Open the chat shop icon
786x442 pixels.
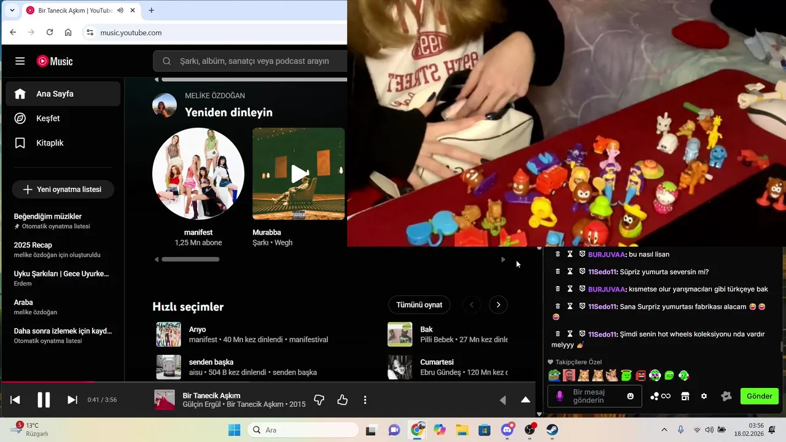pos(685,397)
